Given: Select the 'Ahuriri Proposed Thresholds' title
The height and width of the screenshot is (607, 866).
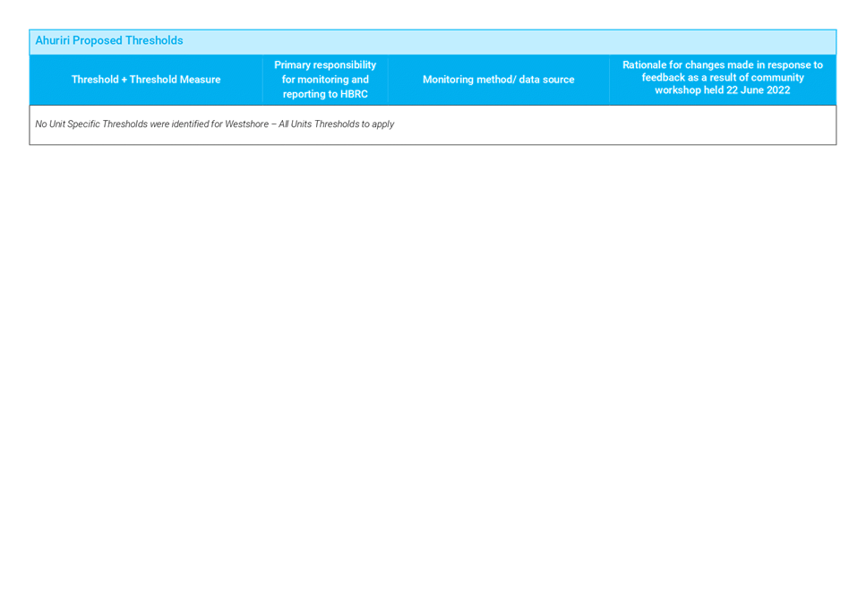Looking at the screenshot, I should pyautogui.click(x=108, y=41).
